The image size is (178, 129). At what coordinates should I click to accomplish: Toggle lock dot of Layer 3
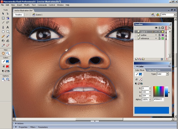click(x=160, y=32)
